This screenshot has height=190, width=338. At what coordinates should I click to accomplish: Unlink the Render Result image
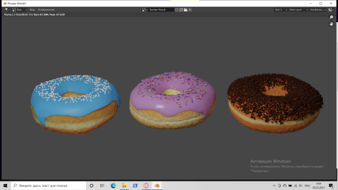tap(190, 9)
